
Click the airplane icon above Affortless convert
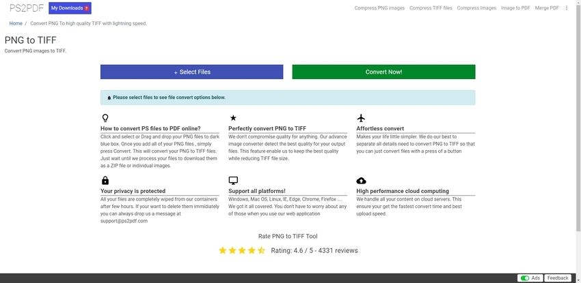[x=361, y=118]
